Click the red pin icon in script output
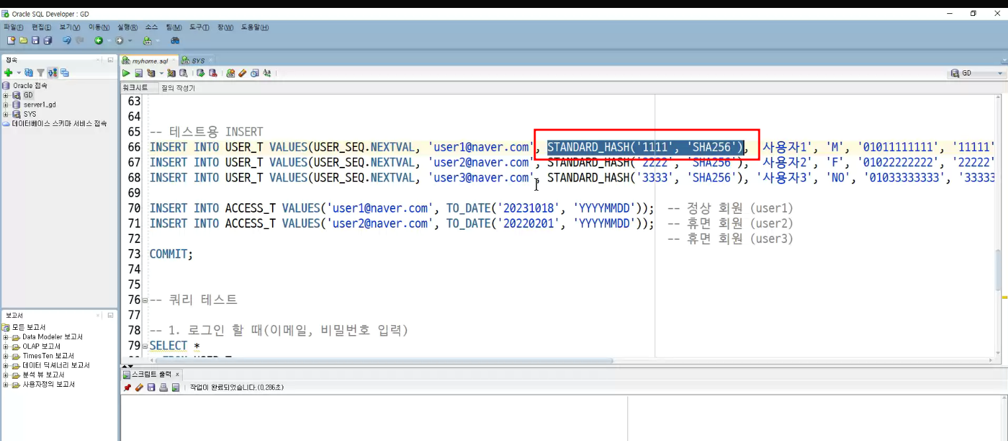Screen dimensions: 1008x441 (127, 387)
